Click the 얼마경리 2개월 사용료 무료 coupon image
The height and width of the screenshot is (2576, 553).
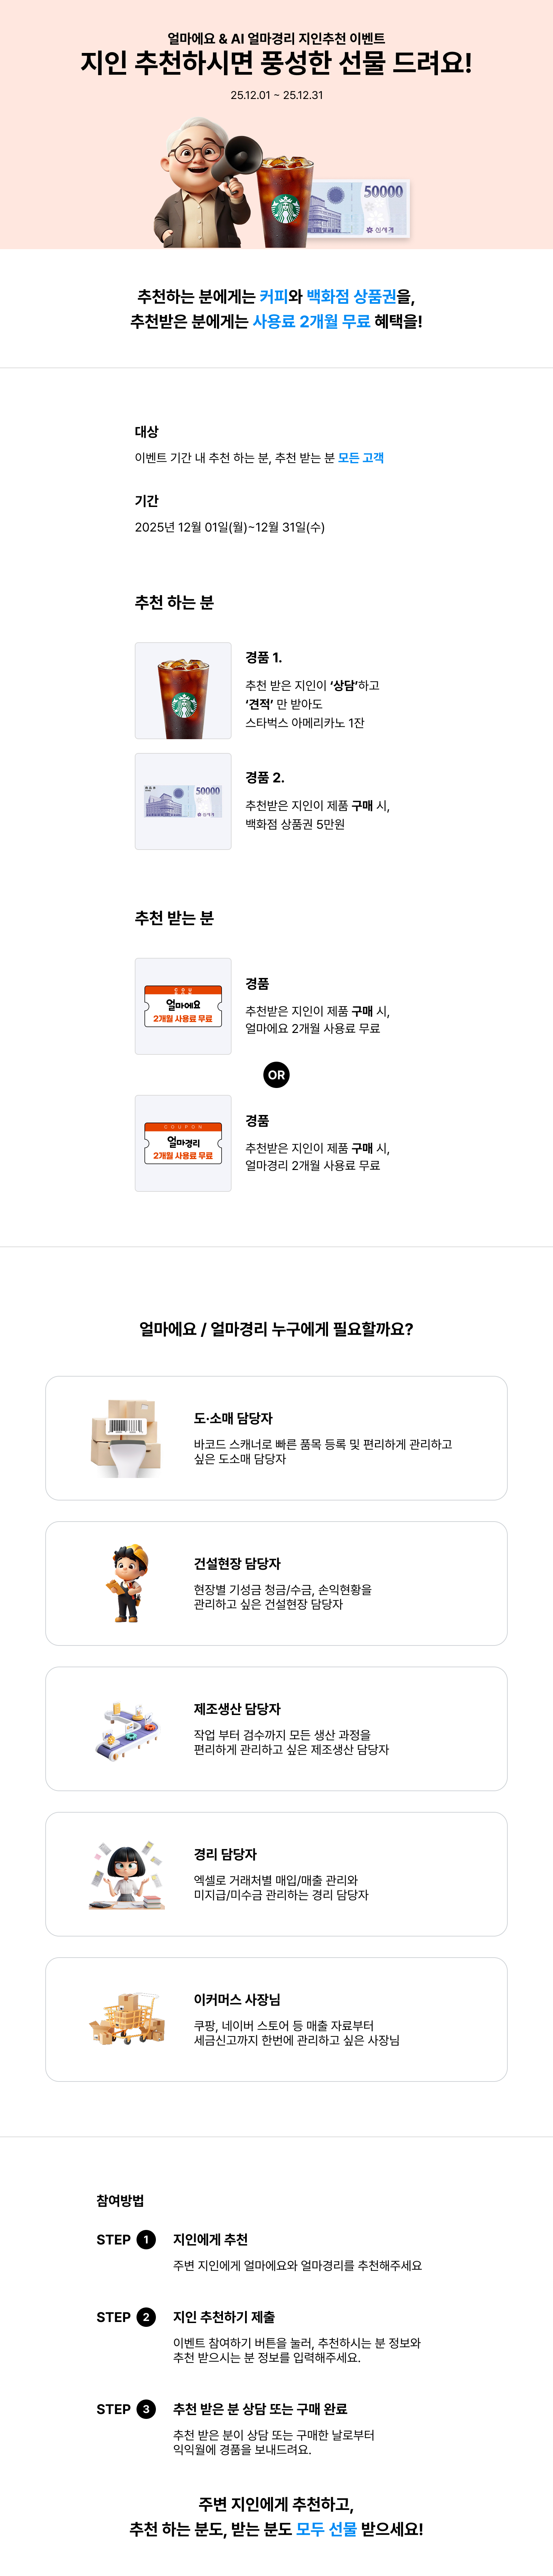[184, 1143]
